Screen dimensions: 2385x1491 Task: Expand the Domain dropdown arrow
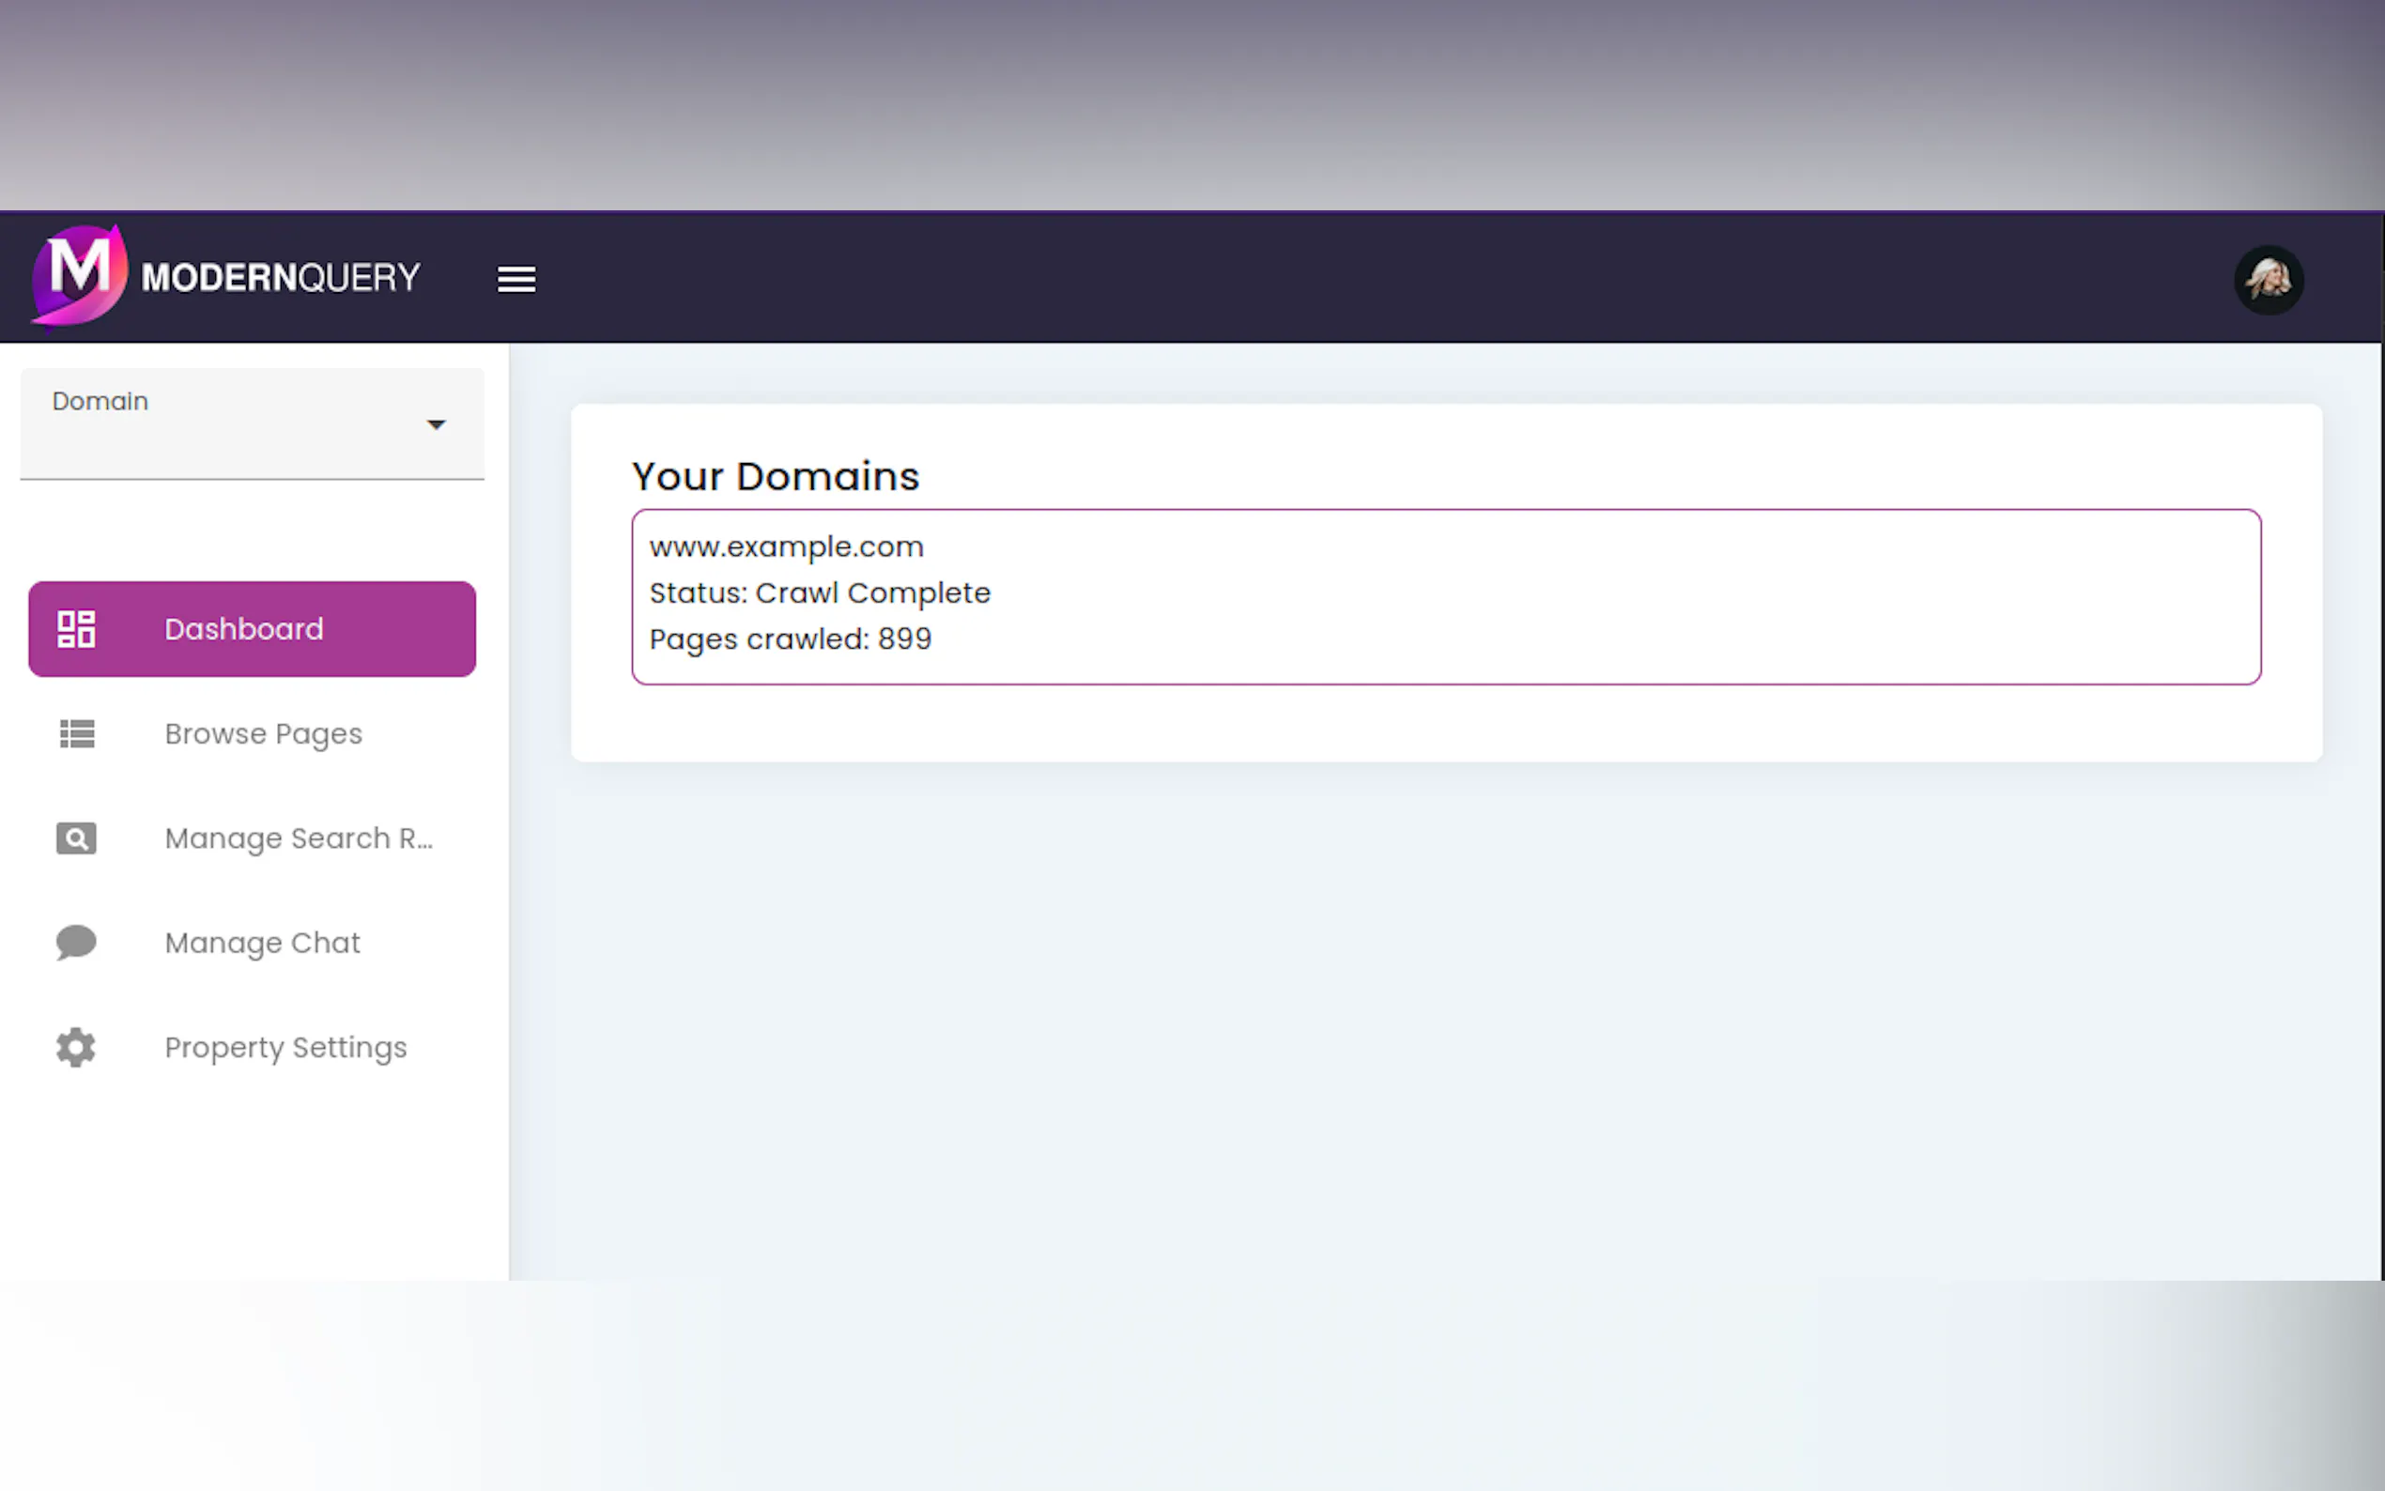pyautogui.click(x=436, y=425)
